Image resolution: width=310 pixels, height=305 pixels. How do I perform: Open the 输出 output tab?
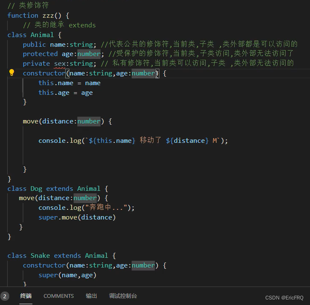click(x=91, y=296)
